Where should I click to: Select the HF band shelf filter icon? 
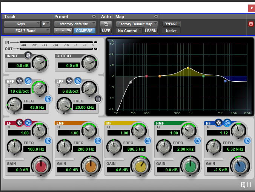point(227,123)
